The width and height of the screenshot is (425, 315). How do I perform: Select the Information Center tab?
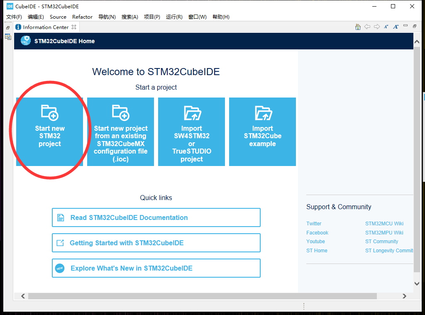click(x=43, y=27)
